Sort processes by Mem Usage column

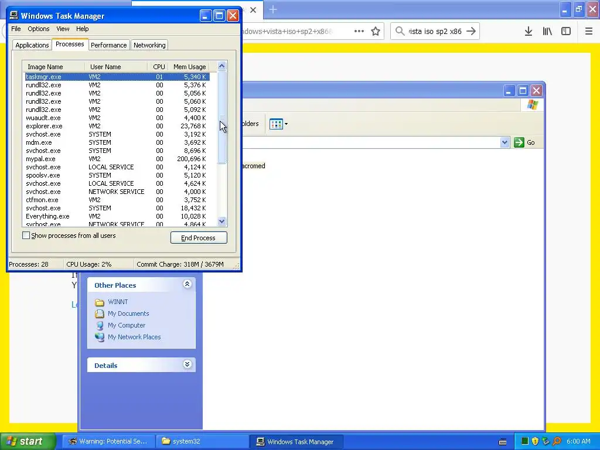pyautogui.click(x=189, y=67)
